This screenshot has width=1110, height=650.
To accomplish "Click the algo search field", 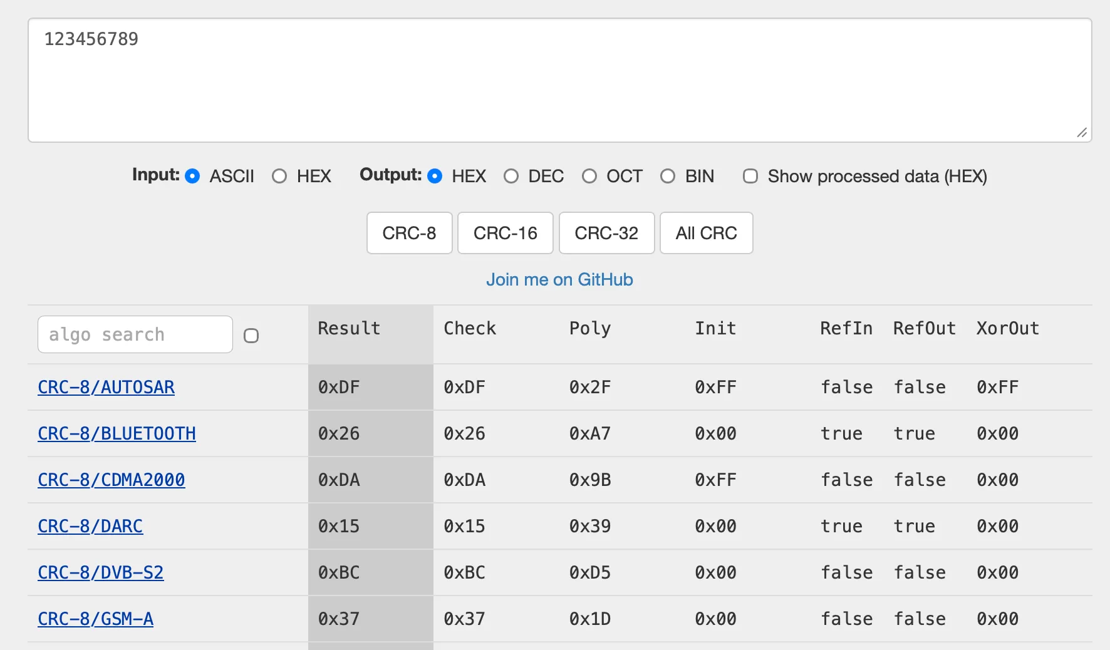I will tap(134, 334).
